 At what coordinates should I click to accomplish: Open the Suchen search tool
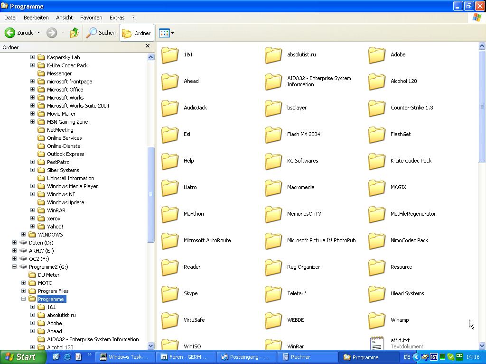tap(101, 33)
